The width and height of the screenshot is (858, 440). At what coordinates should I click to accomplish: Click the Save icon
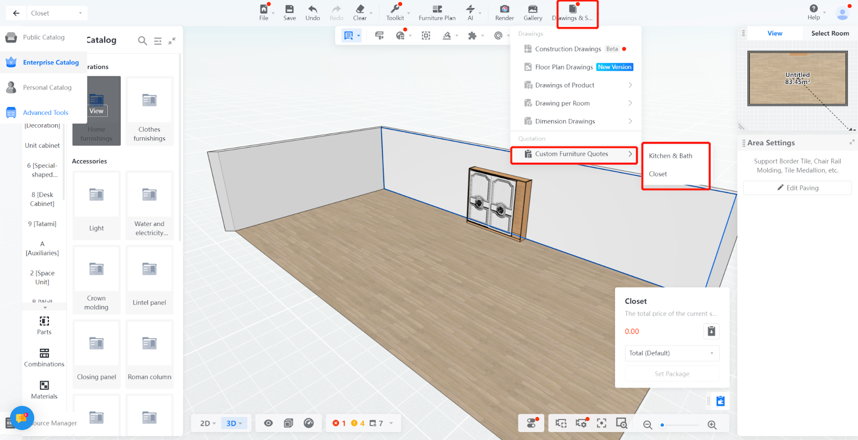(x=290, y=9)
